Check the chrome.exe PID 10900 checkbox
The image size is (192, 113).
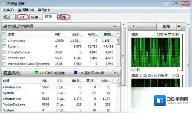[x=5, y=40]
